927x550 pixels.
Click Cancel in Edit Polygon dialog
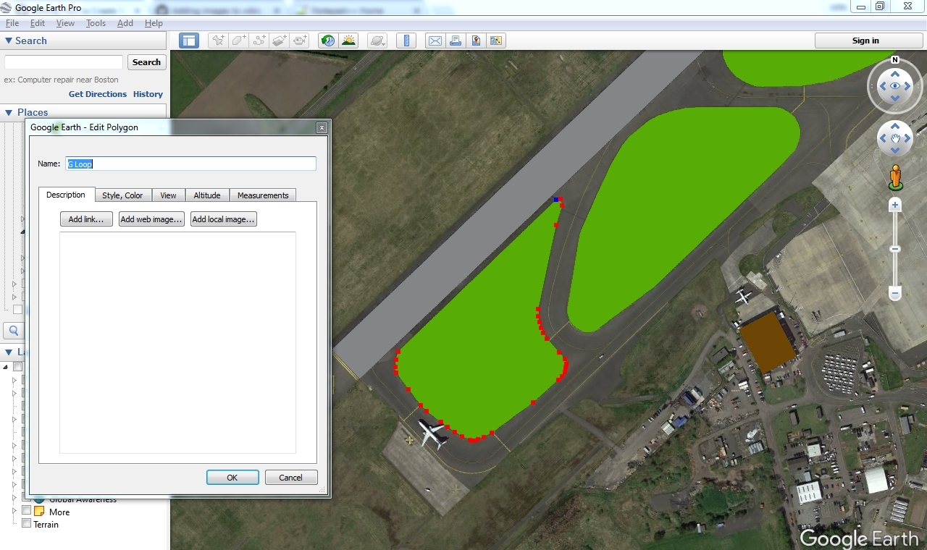coord(291,478)
